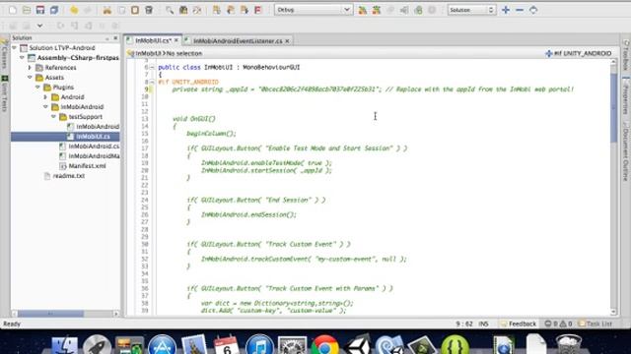Open the Trash in the Dock
Screen dimensions: 631x354
click(x=569, y=345)
